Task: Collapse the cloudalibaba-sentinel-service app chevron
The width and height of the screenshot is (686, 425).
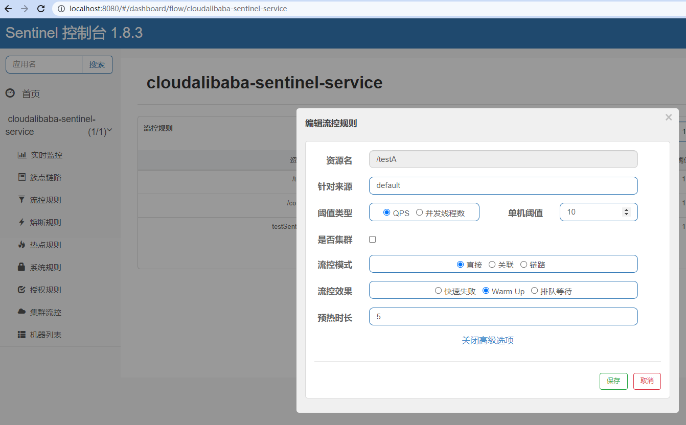Action: 109,131
